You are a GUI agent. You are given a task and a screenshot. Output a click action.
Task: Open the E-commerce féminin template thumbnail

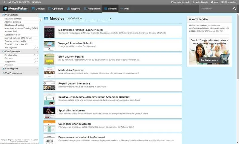pyautogui.click(x=49, y=32)
